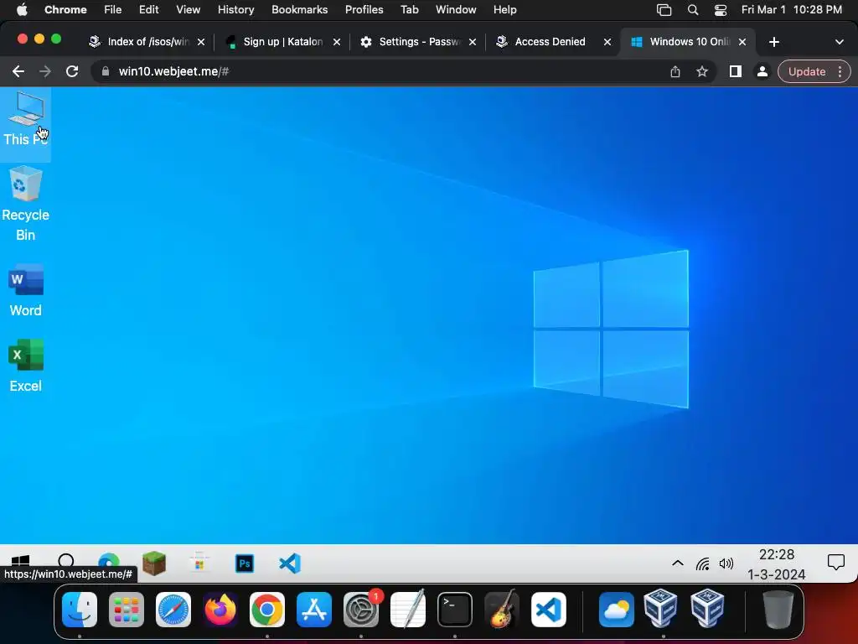Open Safari from the Dock
Image resolution: width=858 pixels, height=644 pixels.
point(173,610)
